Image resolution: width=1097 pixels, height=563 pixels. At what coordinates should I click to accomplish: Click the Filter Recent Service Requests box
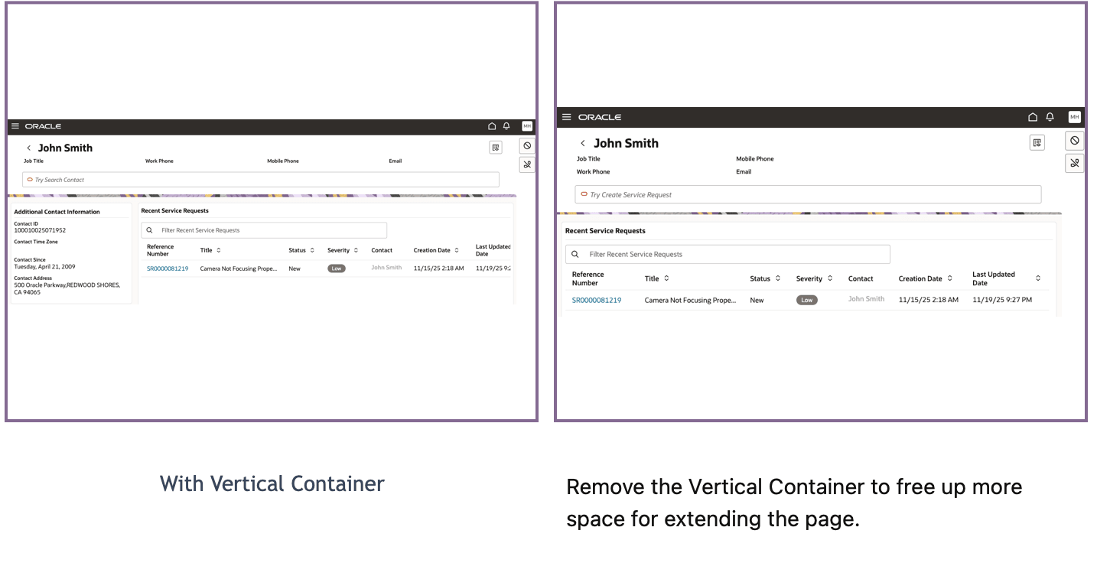pyautogui.click(x=727, y=253)
